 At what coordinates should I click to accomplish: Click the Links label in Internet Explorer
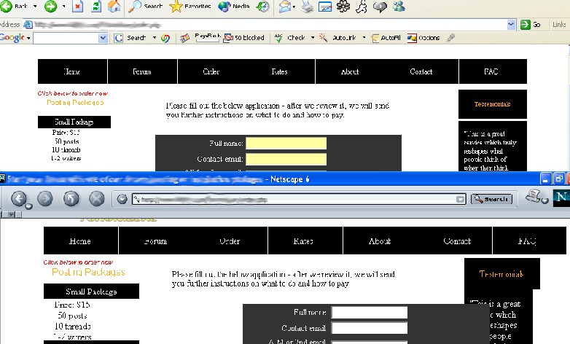(559, 24)
